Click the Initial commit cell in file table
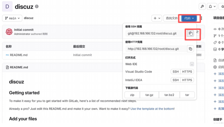 tap(82, 55)
